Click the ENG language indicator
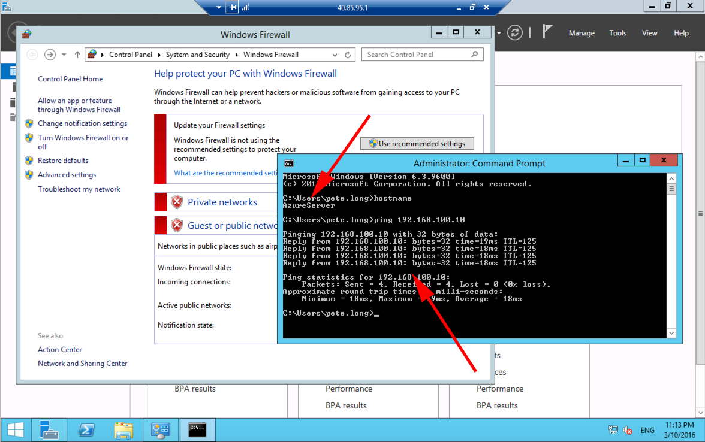 tap(647, 430)
